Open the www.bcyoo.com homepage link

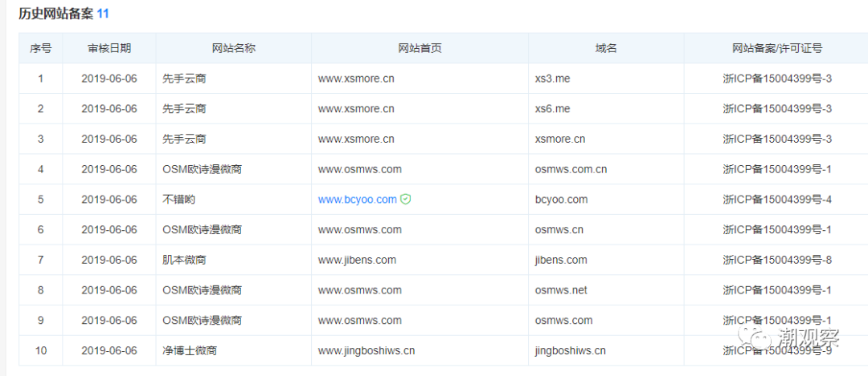click(357, 200)
